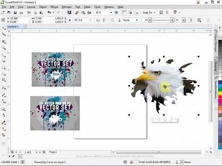Viewport: 222px width, 166px height.
Task: Select the Ellipse tool
Action: (x=3, y=74)
